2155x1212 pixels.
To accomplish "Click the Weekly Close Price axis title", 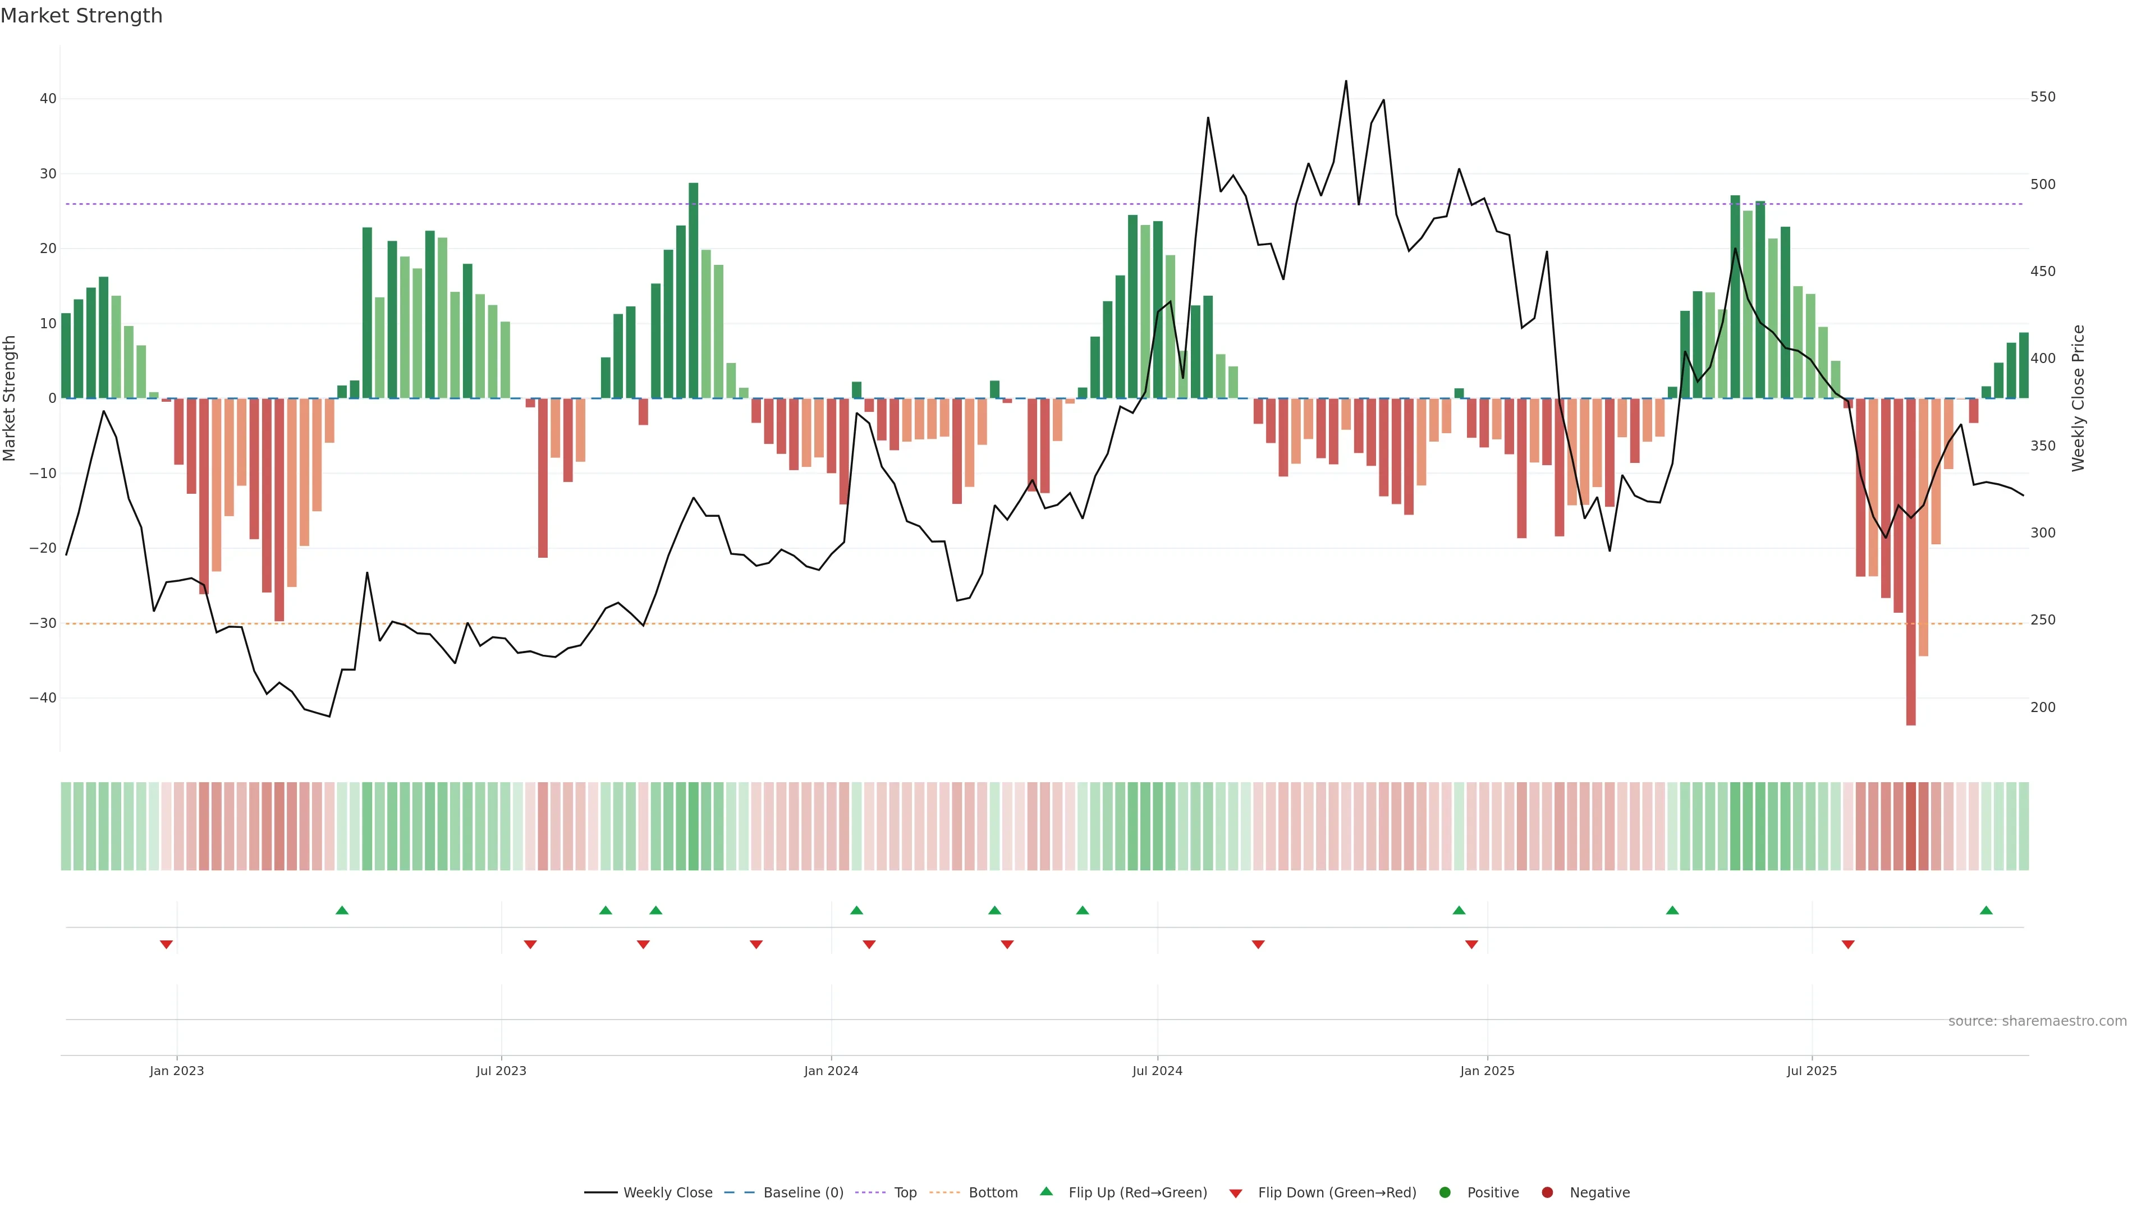I will pyautogui.click(x=2078, y=398).
